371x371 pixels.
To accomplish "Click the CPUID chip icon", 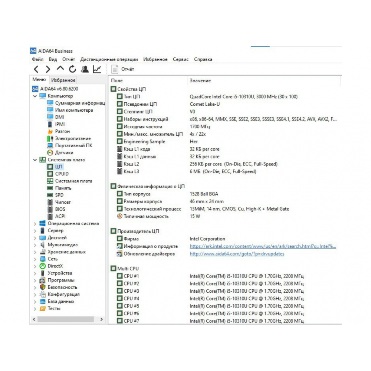I will [x=50, y=174].
